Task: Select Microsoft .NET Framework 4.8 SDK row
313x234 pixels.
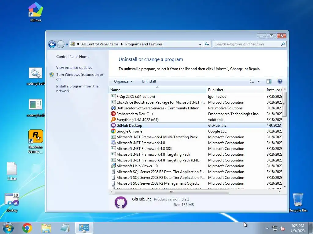Action: click(x=196, y=148)
